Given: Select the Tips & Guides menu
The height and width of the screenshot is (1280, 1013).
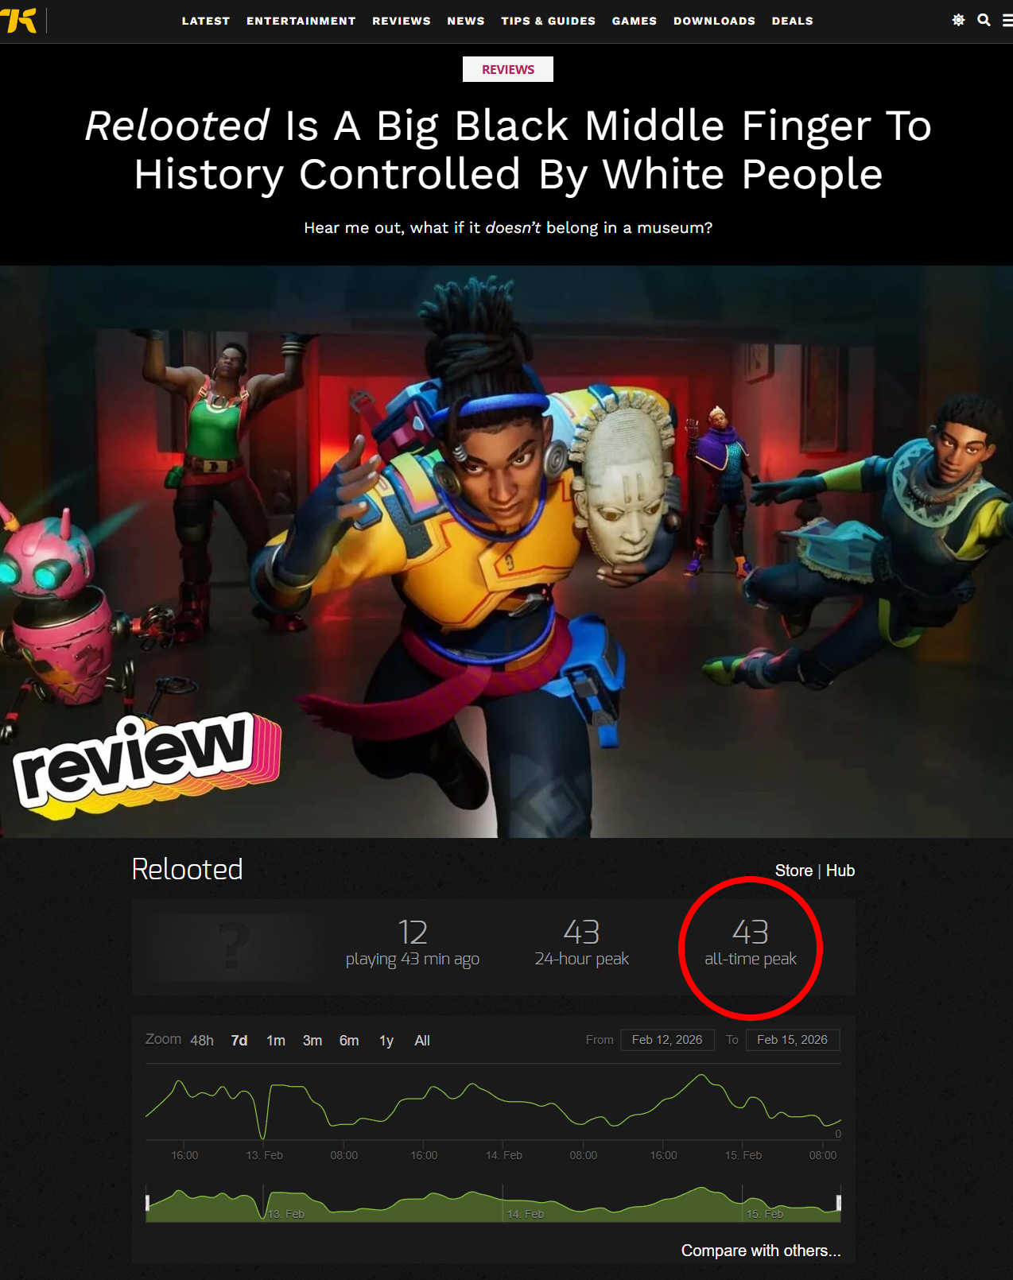Looking at the screenshot, I should click(x=549, y=21).
